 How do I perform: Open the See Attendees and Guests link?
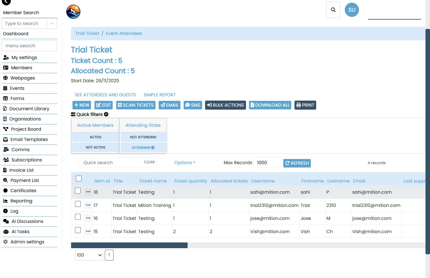[105, 95]
